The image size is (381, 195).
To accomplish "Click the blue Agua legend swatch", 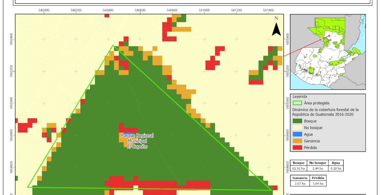I will tap(298, 134).
